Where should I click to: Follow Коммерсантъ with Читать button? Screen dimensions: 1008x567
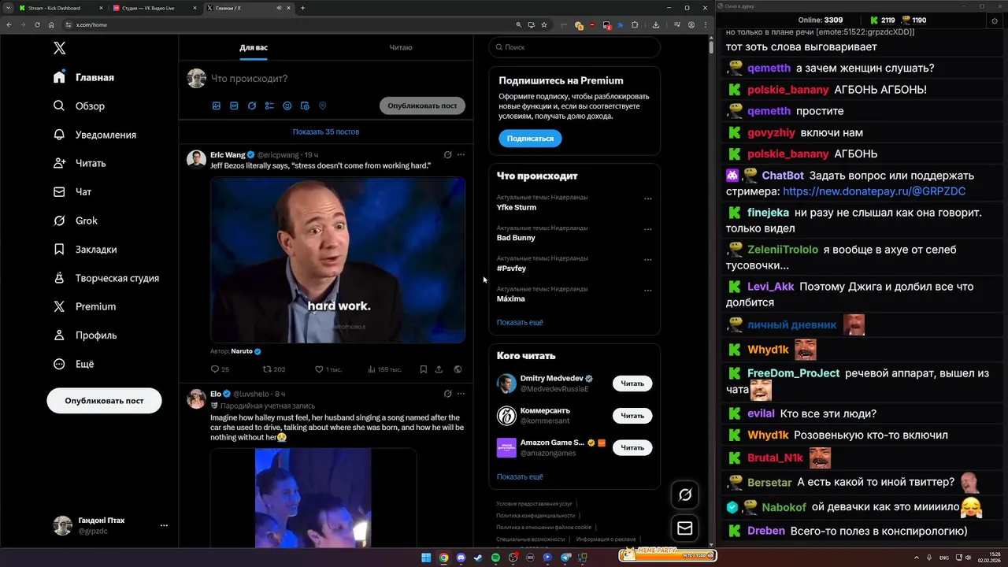(632, 416)
